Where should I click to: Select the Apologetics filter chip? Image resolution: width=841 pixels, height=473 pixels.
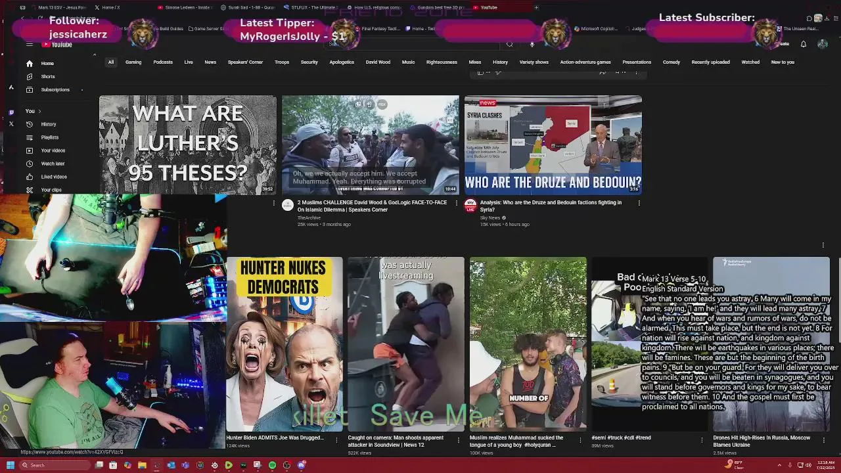[342, 62]
